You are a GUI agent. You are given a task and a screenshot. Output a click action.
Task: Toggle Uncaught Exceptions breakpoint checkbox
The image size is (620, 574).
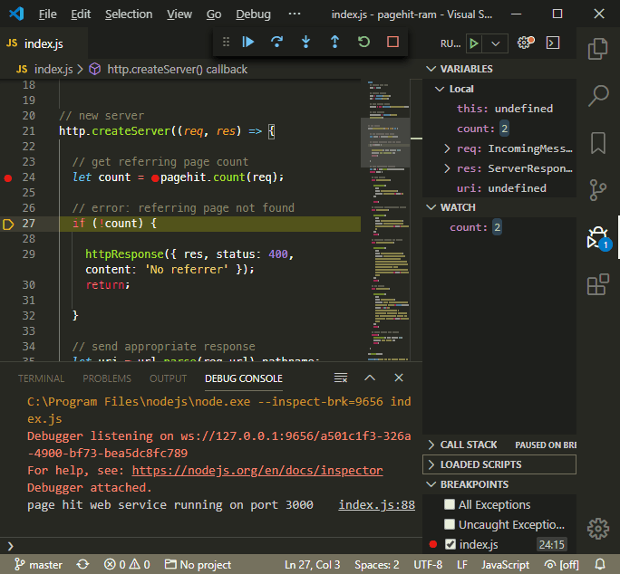(450, 524)
